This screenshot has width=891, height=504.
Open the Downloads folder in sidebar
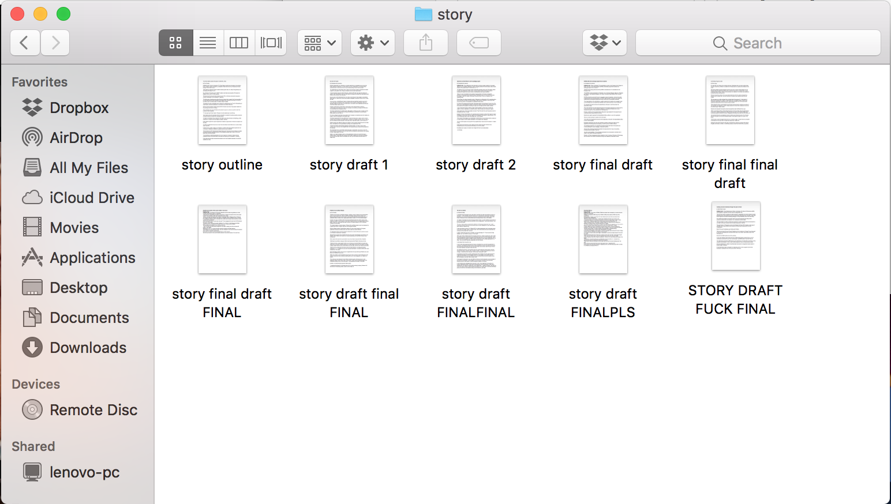[88, 348]
